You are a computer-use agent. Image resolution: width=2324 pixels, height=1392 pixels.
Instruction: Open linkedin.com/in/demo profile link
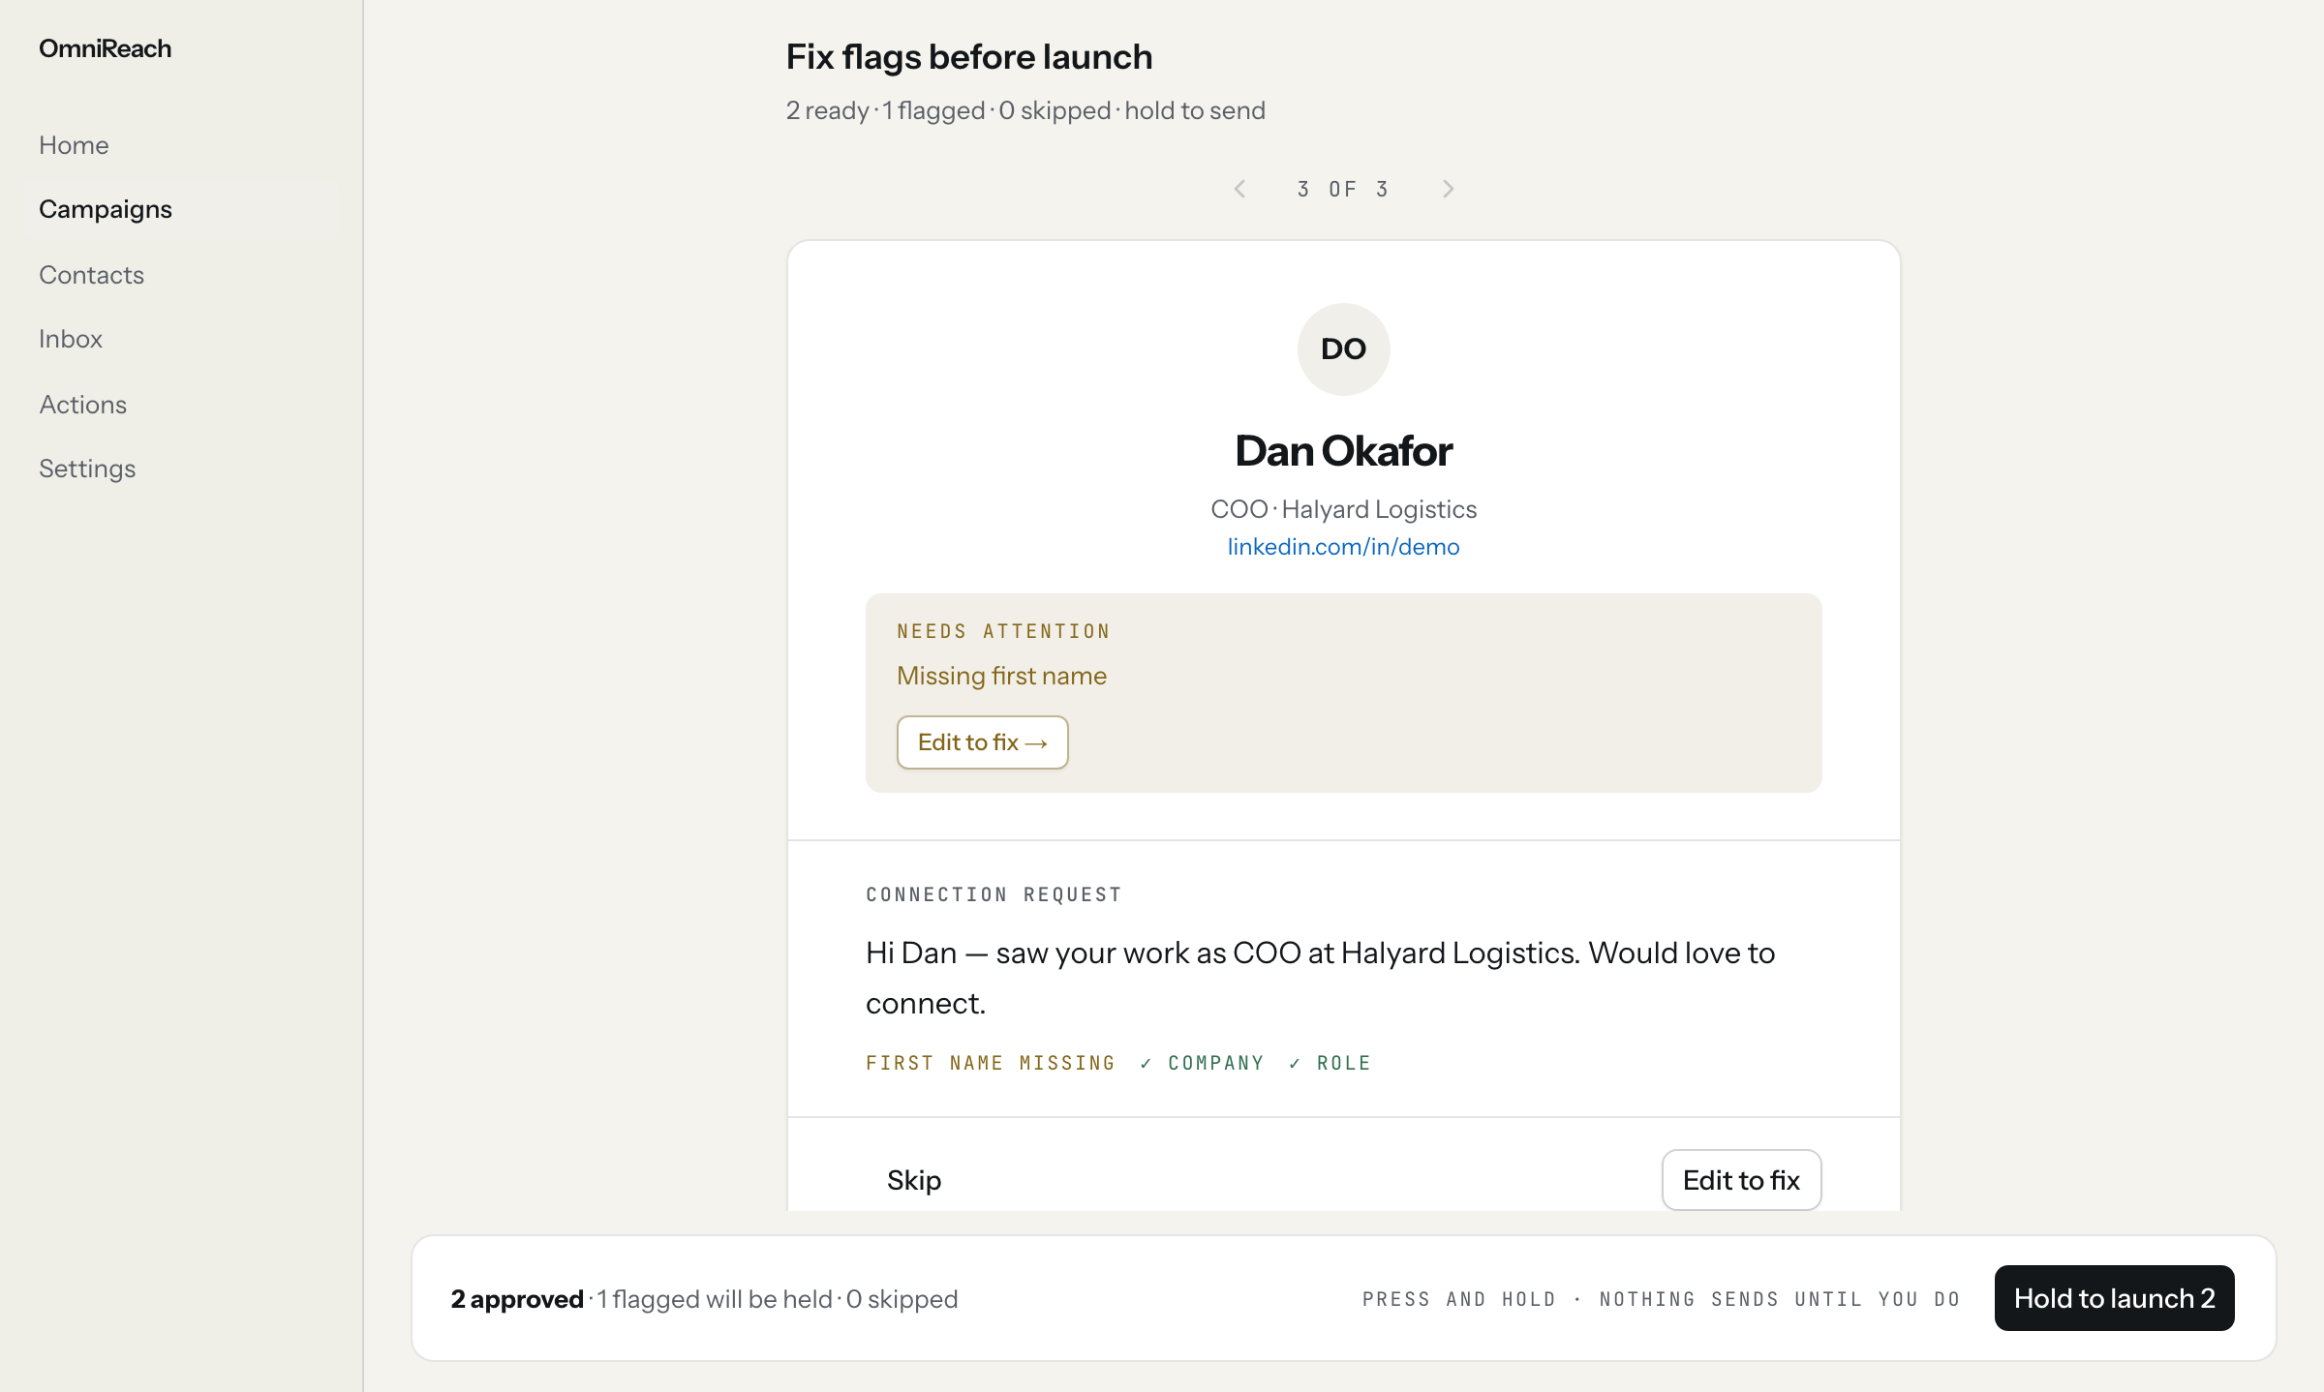pyautogui.click(x=1343, y=547)
